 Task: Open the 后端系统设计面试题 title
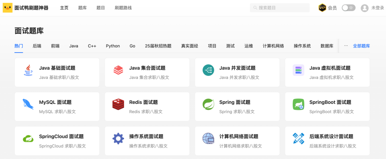331,137
